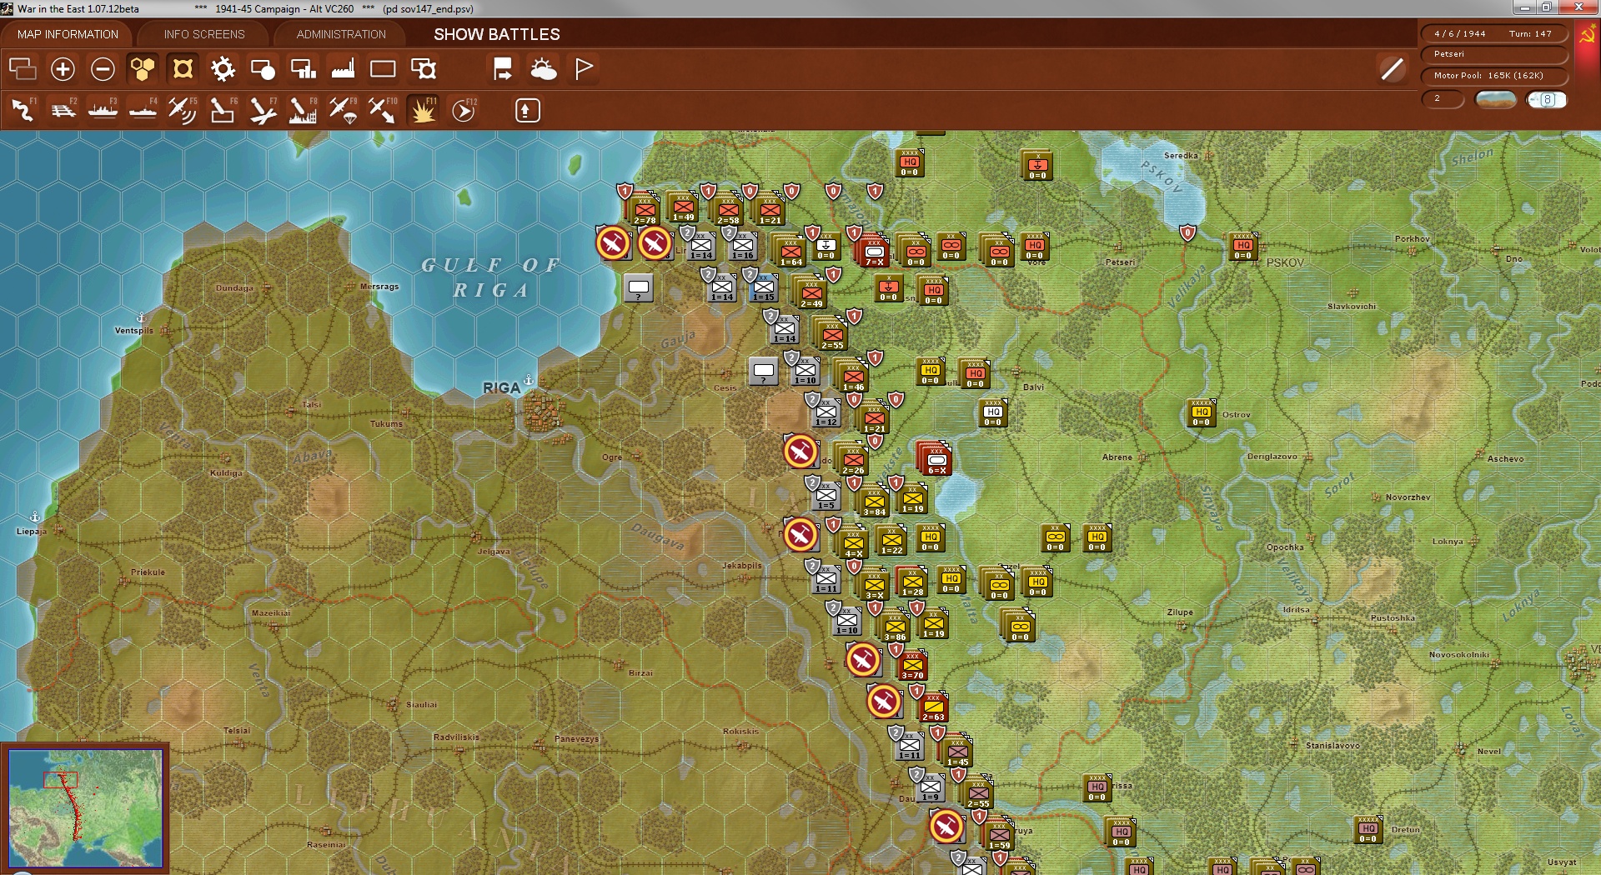This screenshot has width=1601, height=875.
Task: Click the Motor Pool 165K readout
Action: click(1493, 76)
